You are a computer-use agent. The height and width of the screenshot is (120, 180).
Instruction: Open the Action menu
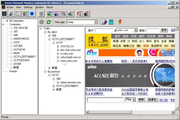[x=10, y=7]
